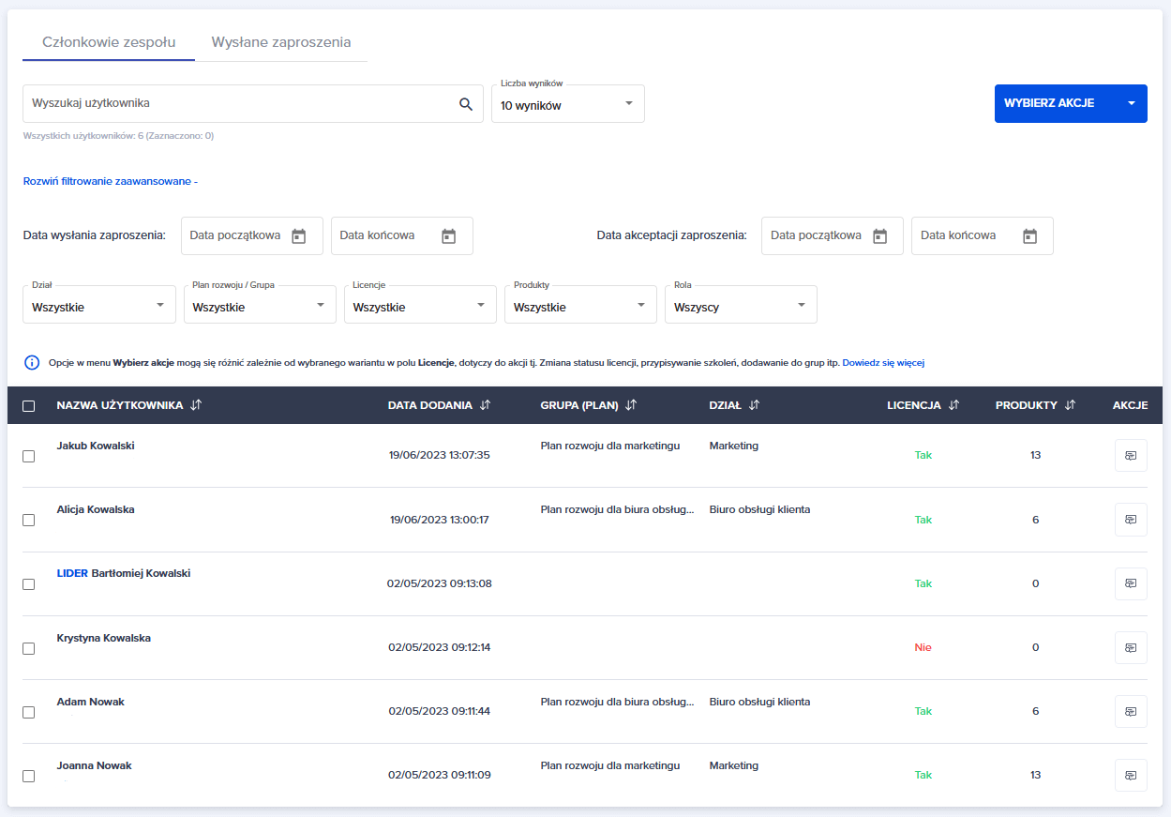Sort table by Nazwa użytkownika column
The image size is (1171, 817).
[196, 405]
